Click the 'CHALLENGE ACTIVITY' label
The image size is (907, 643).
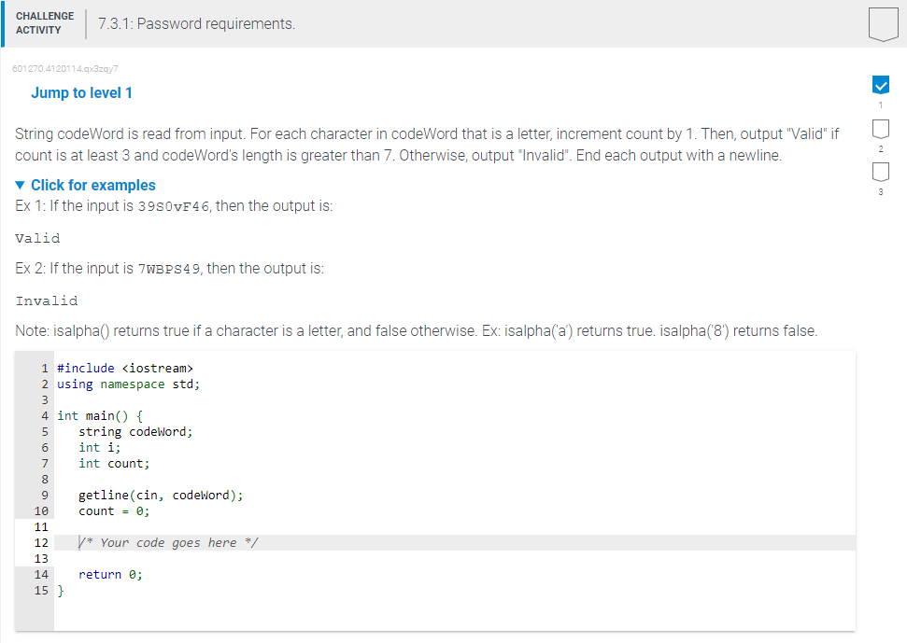45,21
